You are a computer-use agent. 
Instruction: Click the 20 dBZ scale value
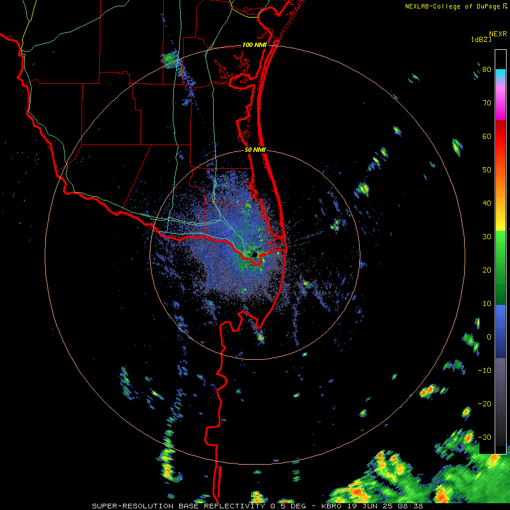pos(487,270)
